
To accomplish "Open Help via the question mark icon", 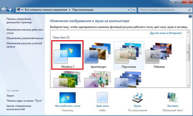I will pyautogui.click(x=190, y=16).
